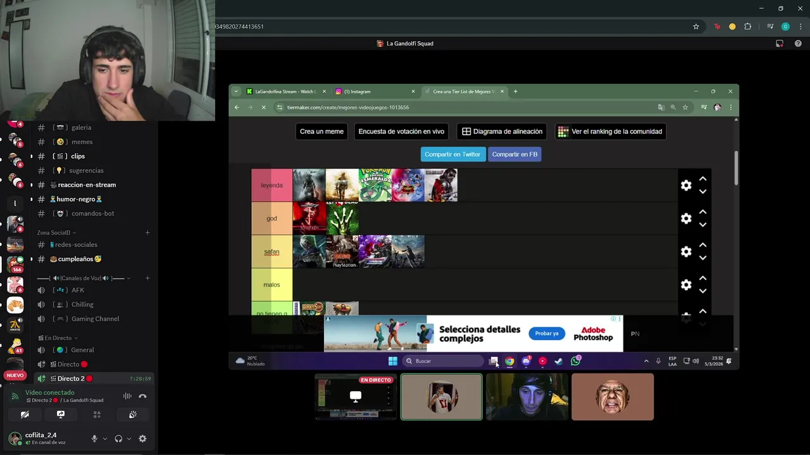The image size is (810, 455).
Task: Open Discord user settings gear
Action: 142,439
